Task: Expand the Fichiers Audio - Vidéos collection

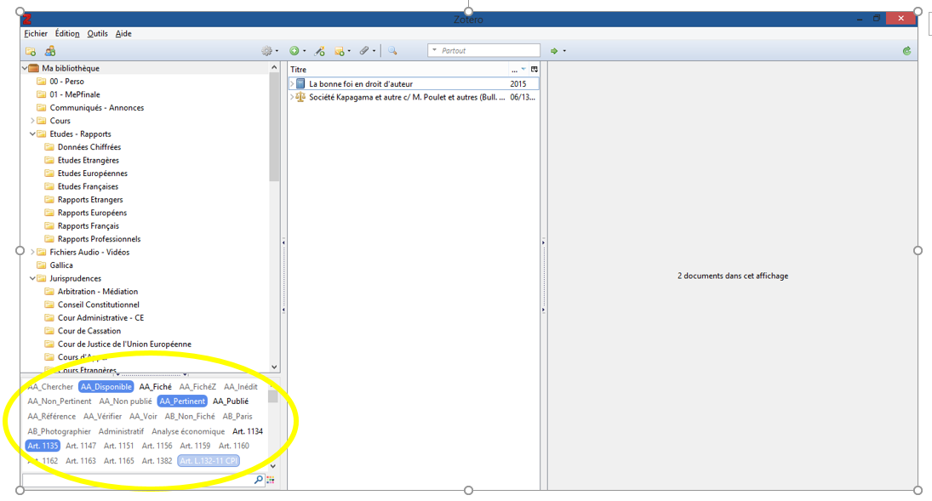Action: pyautogui.click(x=32, y=252)
